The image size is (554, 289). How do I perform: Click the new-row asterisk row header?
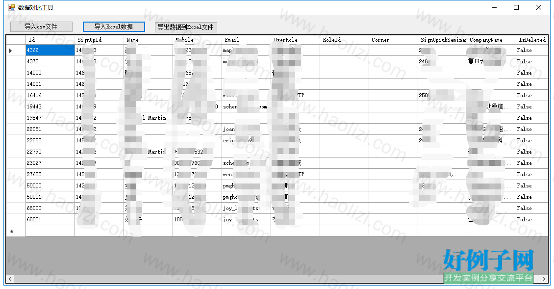pos(16,231)
